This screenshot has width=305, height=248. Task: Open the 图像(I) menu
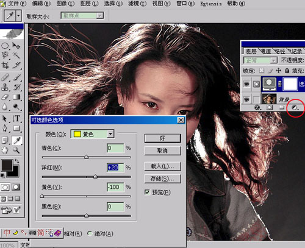65,4
